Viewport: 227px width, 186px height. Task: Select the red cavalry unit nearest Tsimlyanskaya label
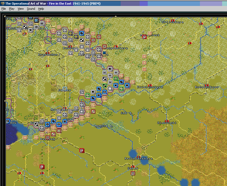click(x=133, y=82)
